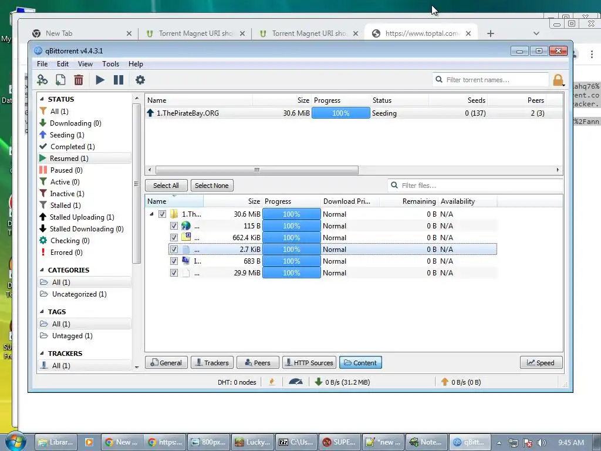Screen dimensions: 601x451
Task: Collapse the 1.Th... folder tree arrow
Action: (x=152, y=214)
